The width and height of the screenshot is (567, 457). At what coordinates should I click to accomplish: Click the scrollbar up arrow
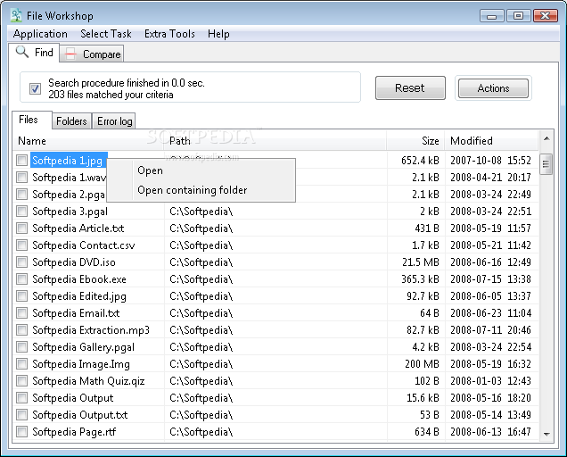[x=546, y=138]
